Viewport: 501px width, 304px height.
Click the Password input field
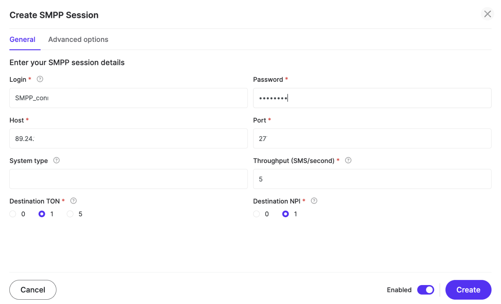(372, 98)
